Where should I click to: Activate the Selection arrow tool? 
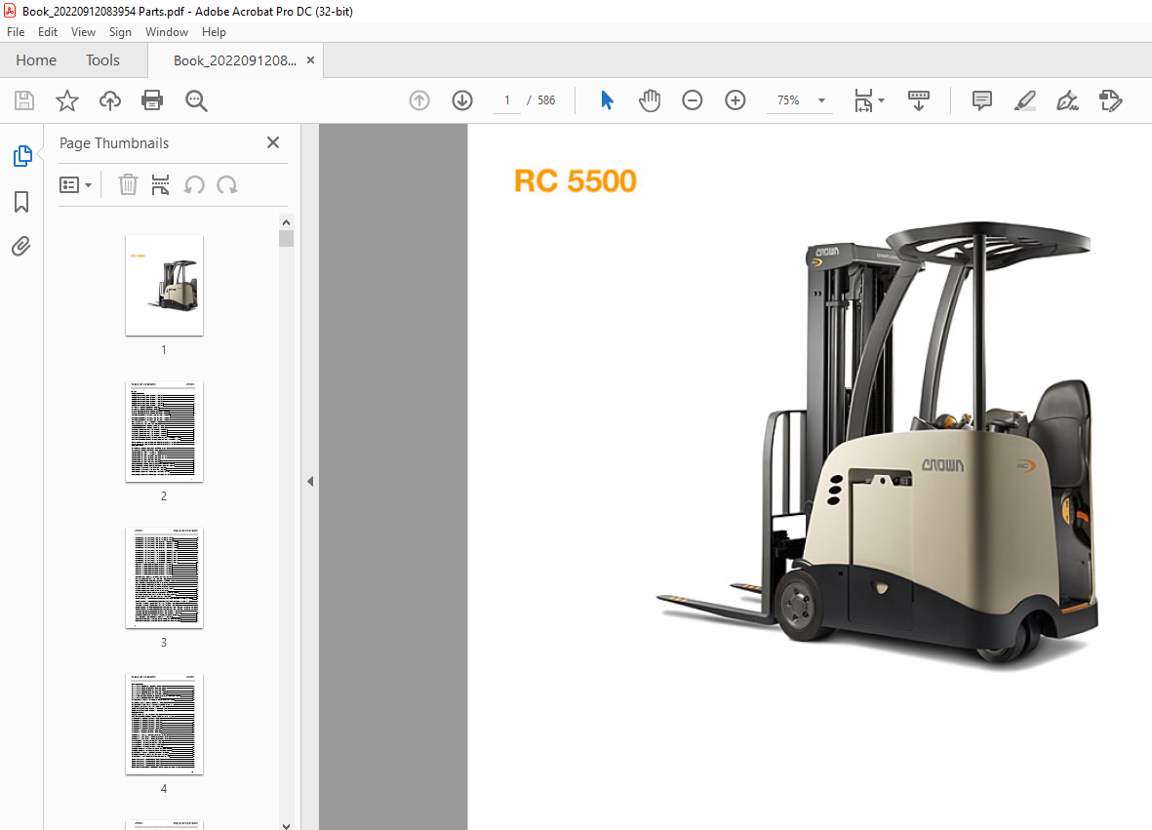pyautogui.click(x=607, y=100)
